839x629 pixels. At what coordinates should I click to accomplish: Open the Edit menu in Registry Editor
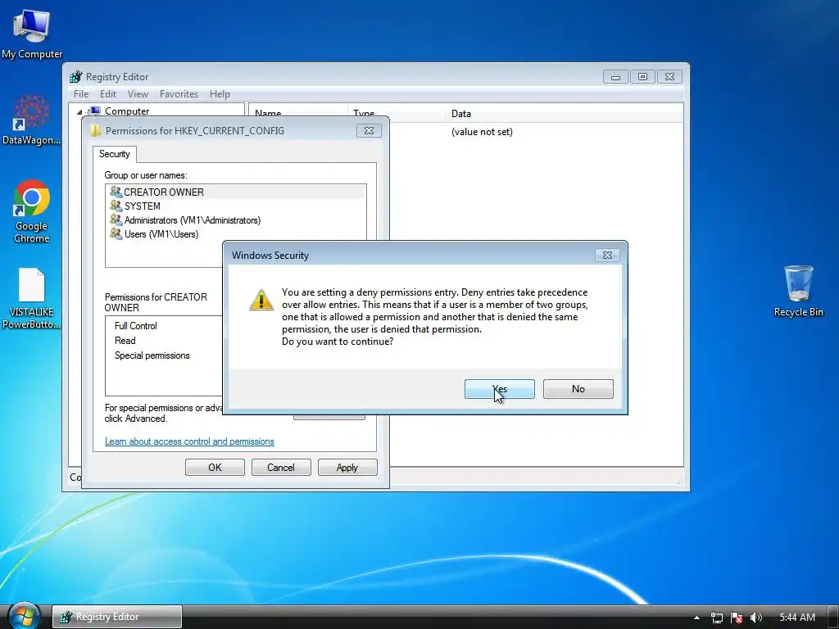click(107, 94)
